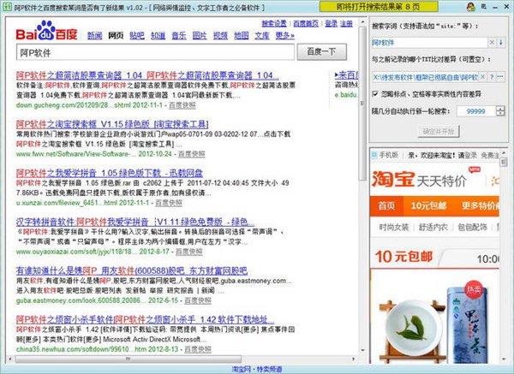Image resolution: width=514 pixels, height=374 pixels.
Task: Toggle ignore punctuation and spaces checkbox
Action: pos(375,94)
